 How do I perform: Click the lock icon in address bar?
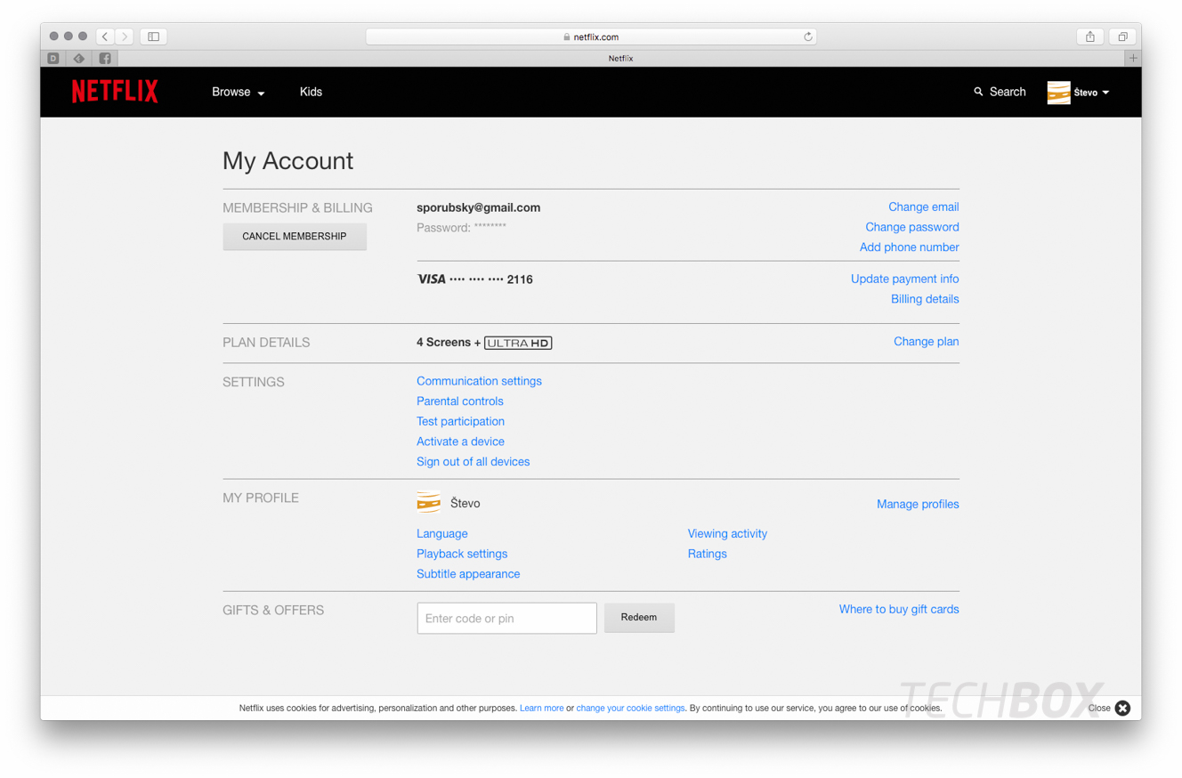click(567, 36)
